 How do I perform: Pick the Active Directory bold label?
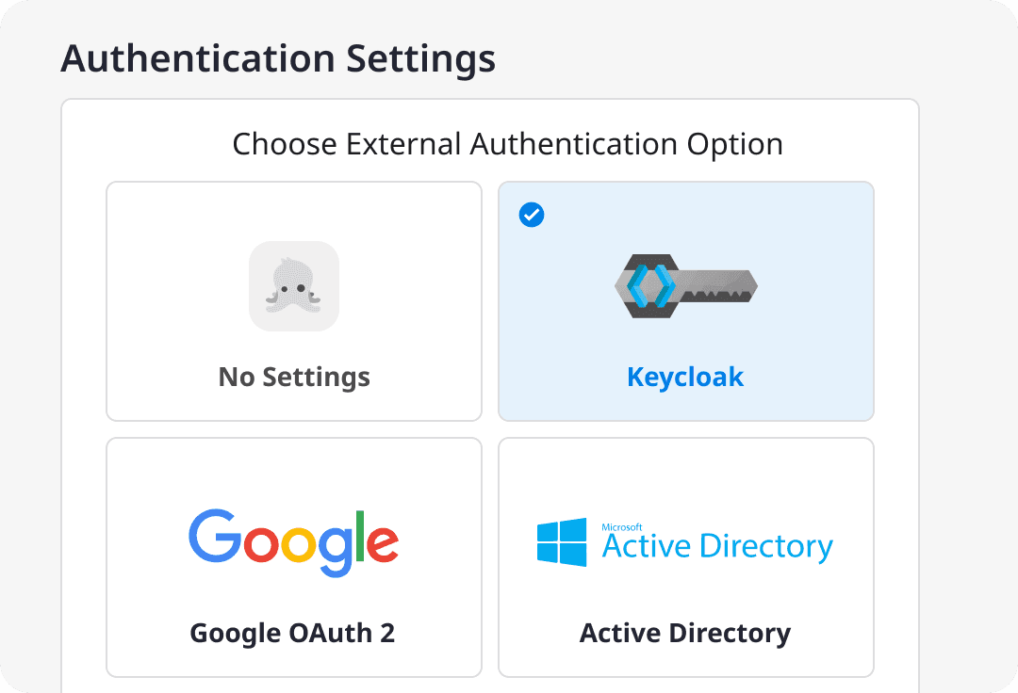point(685,633)
